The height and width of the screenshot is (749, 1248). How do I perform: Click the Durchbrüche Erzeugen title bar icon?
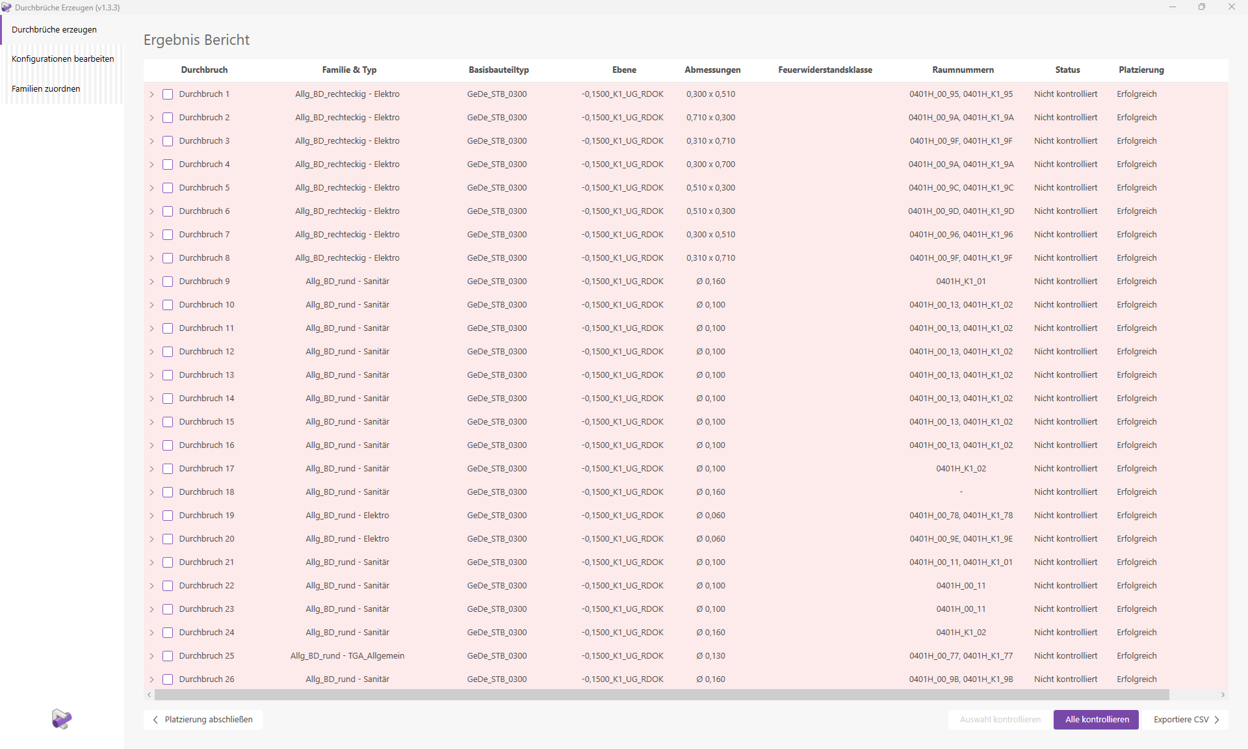pyautogui.click(x=7, y=7)
